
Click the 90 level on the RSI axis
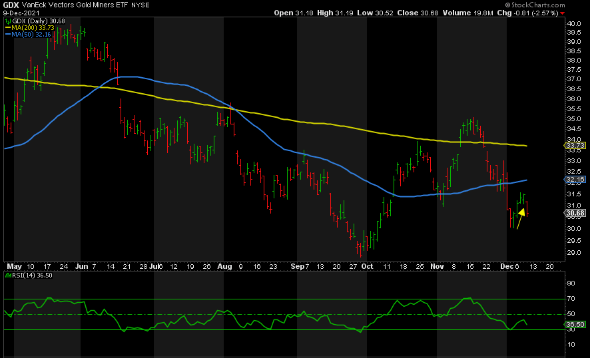(x=571, y=283)
